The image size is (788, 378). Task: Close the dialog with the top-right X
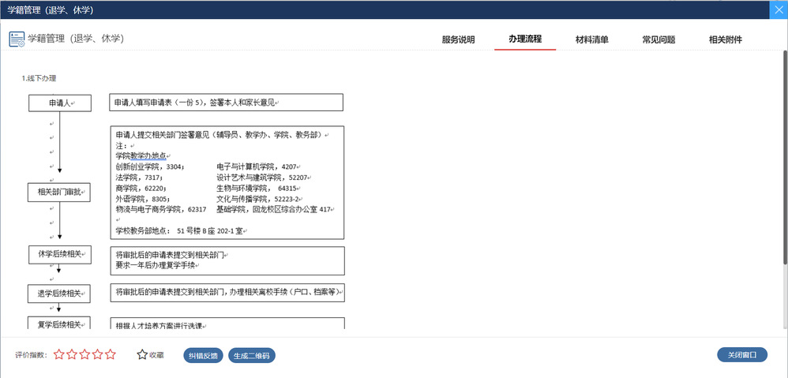(778, 9)
